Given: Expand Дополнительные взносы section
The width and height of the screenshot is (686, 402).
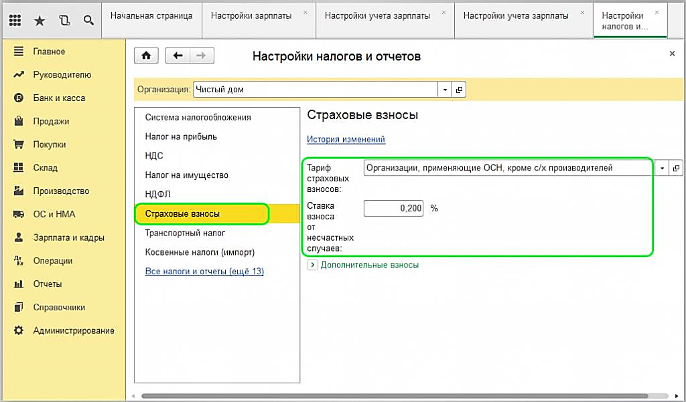Looking at the screenshot, I should click(312, 265).
